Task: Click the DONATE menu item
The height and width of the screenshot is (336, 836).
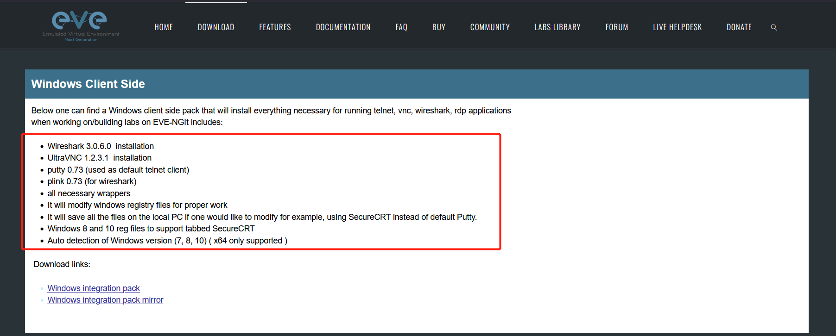Action: [739, 27]
